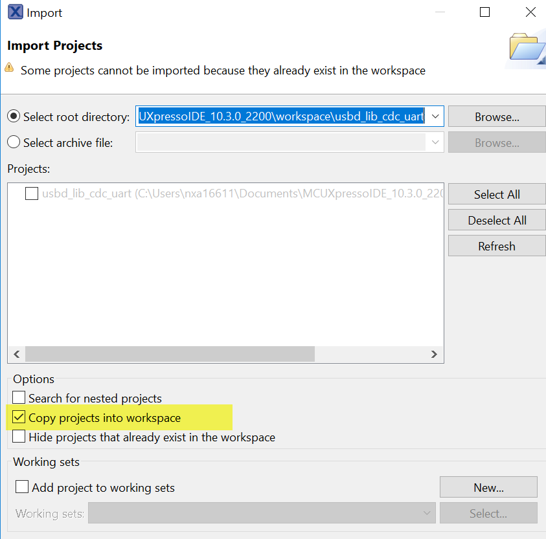Open the archive file dropdown arrow
The width and height of the screenshot is (546, 539).
coord(435,142)
